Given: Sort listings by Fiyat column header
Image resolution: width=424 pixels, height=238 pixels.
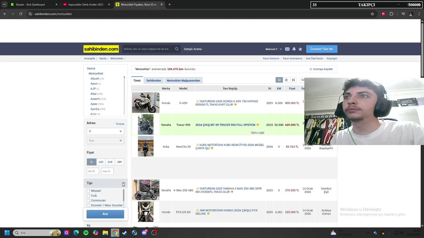Looking at the screenshot, I should point(292,89).
